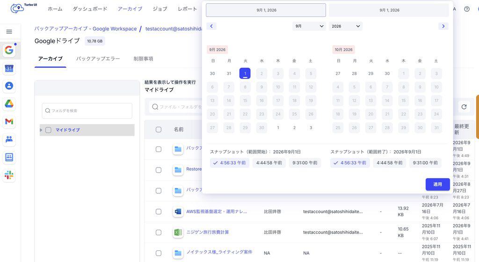
Task: Toggle the select-all checkbox in header
Action: [x=159, y=130]
